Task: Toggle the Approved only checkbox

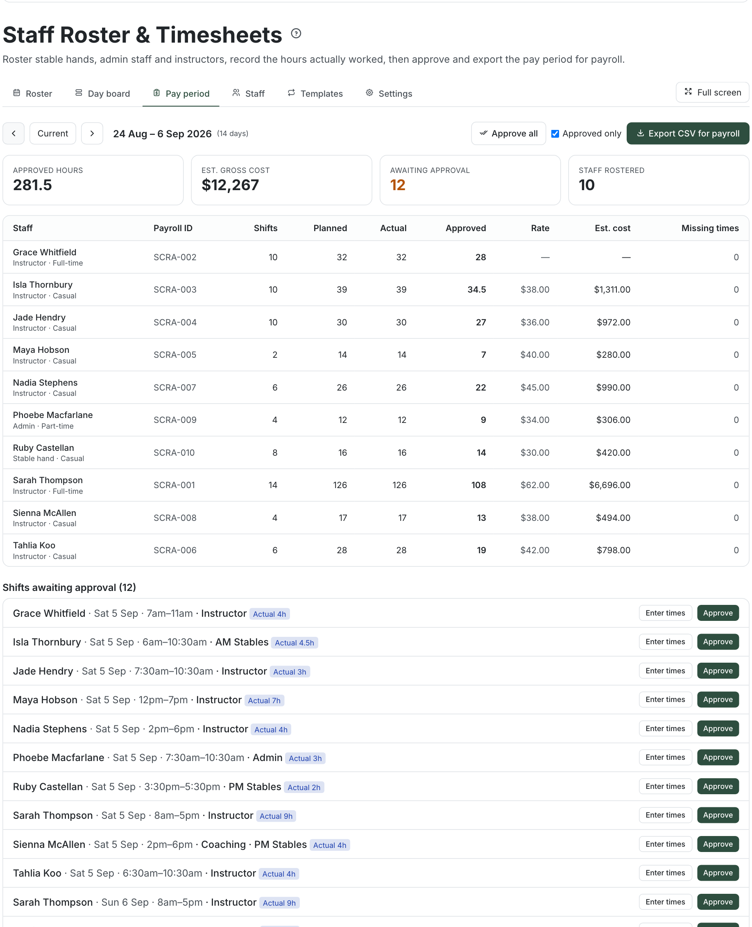Action: pos(555,134)
